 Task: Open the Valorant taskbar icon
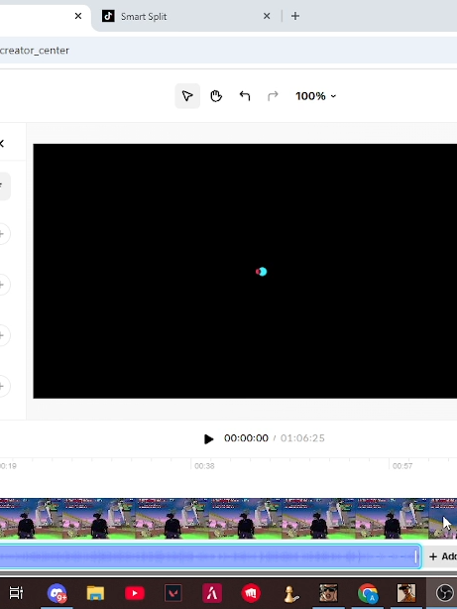(x=173, y=593)
